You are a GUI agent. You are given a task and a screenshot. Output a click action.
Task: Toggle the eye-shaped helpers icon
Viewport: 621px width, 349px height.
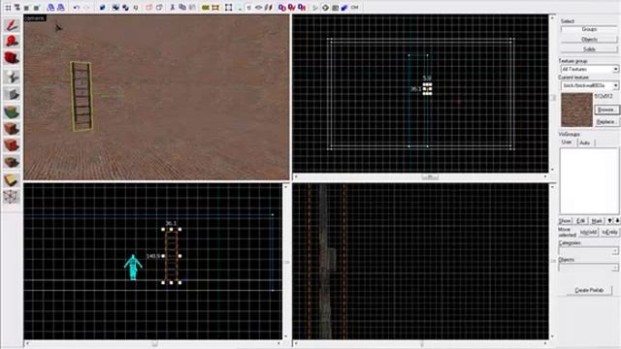(x=259, y=7)
